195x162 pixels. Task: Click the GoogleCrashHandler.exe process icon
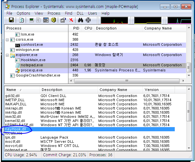click(12, 76)
